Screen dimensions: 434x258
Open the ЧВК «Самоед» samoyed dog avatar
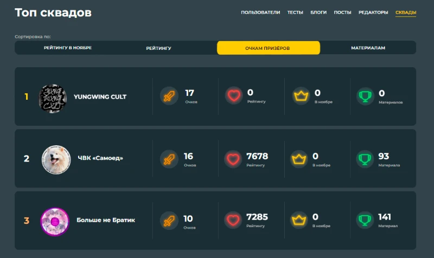click(x=56, y=160)
